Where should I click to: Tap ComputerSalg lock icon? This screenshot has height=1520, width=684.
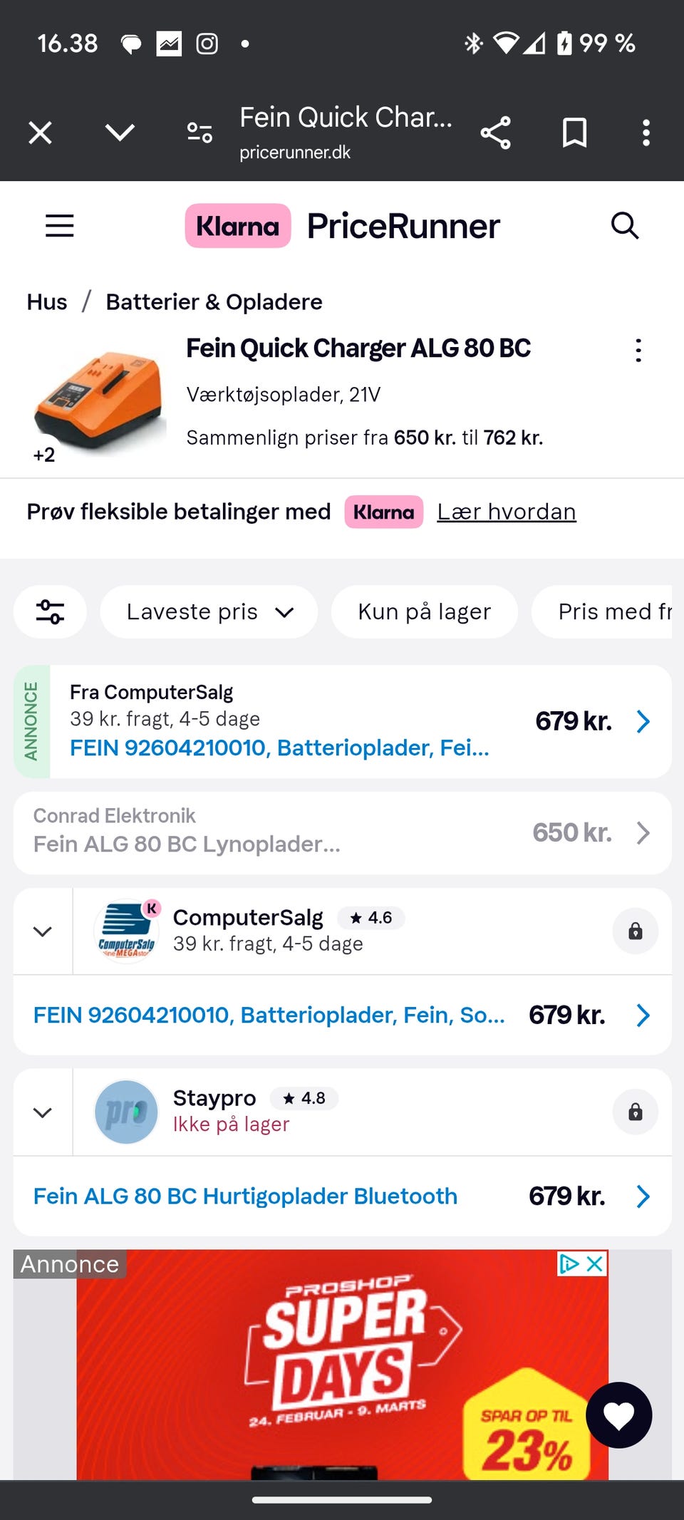[635, 931]
